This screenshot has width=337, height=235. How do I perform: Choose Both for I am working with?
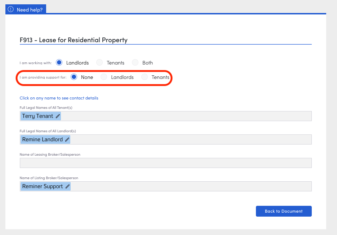click(135, 63)
